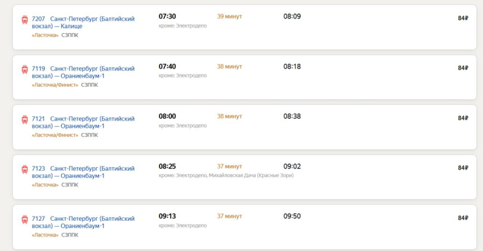Click the 84₽ price for 09:13 train
Viewport: 483px width, 251px height.
[x=463, y=218]
